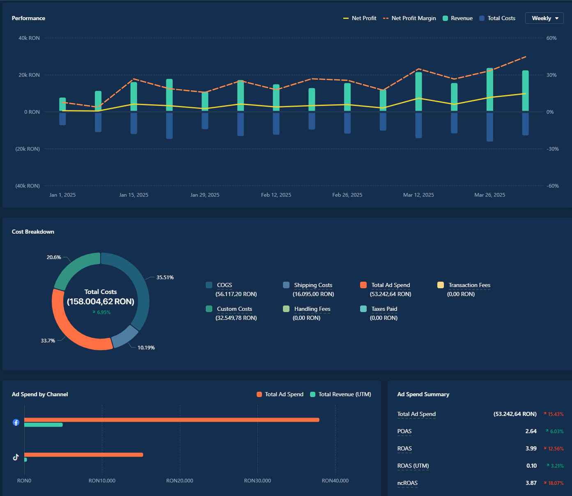The image size is (572, 496).
Task: Toggle Net Profit Margin series visibility
Action: point(410,18)
